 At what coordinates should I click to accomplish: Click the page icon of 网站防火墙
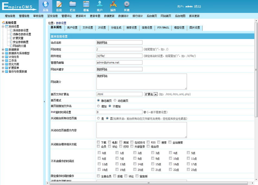coord(11,46)
